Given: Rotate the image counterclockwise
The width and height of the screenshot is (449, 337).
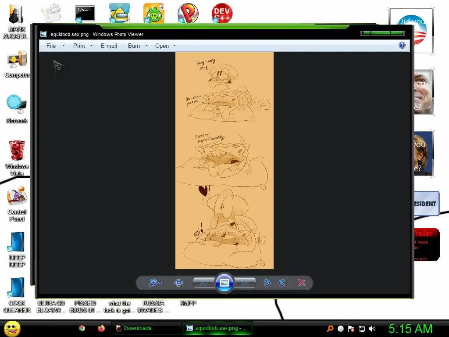Looking at the screenshot, I should pos(267,283).
